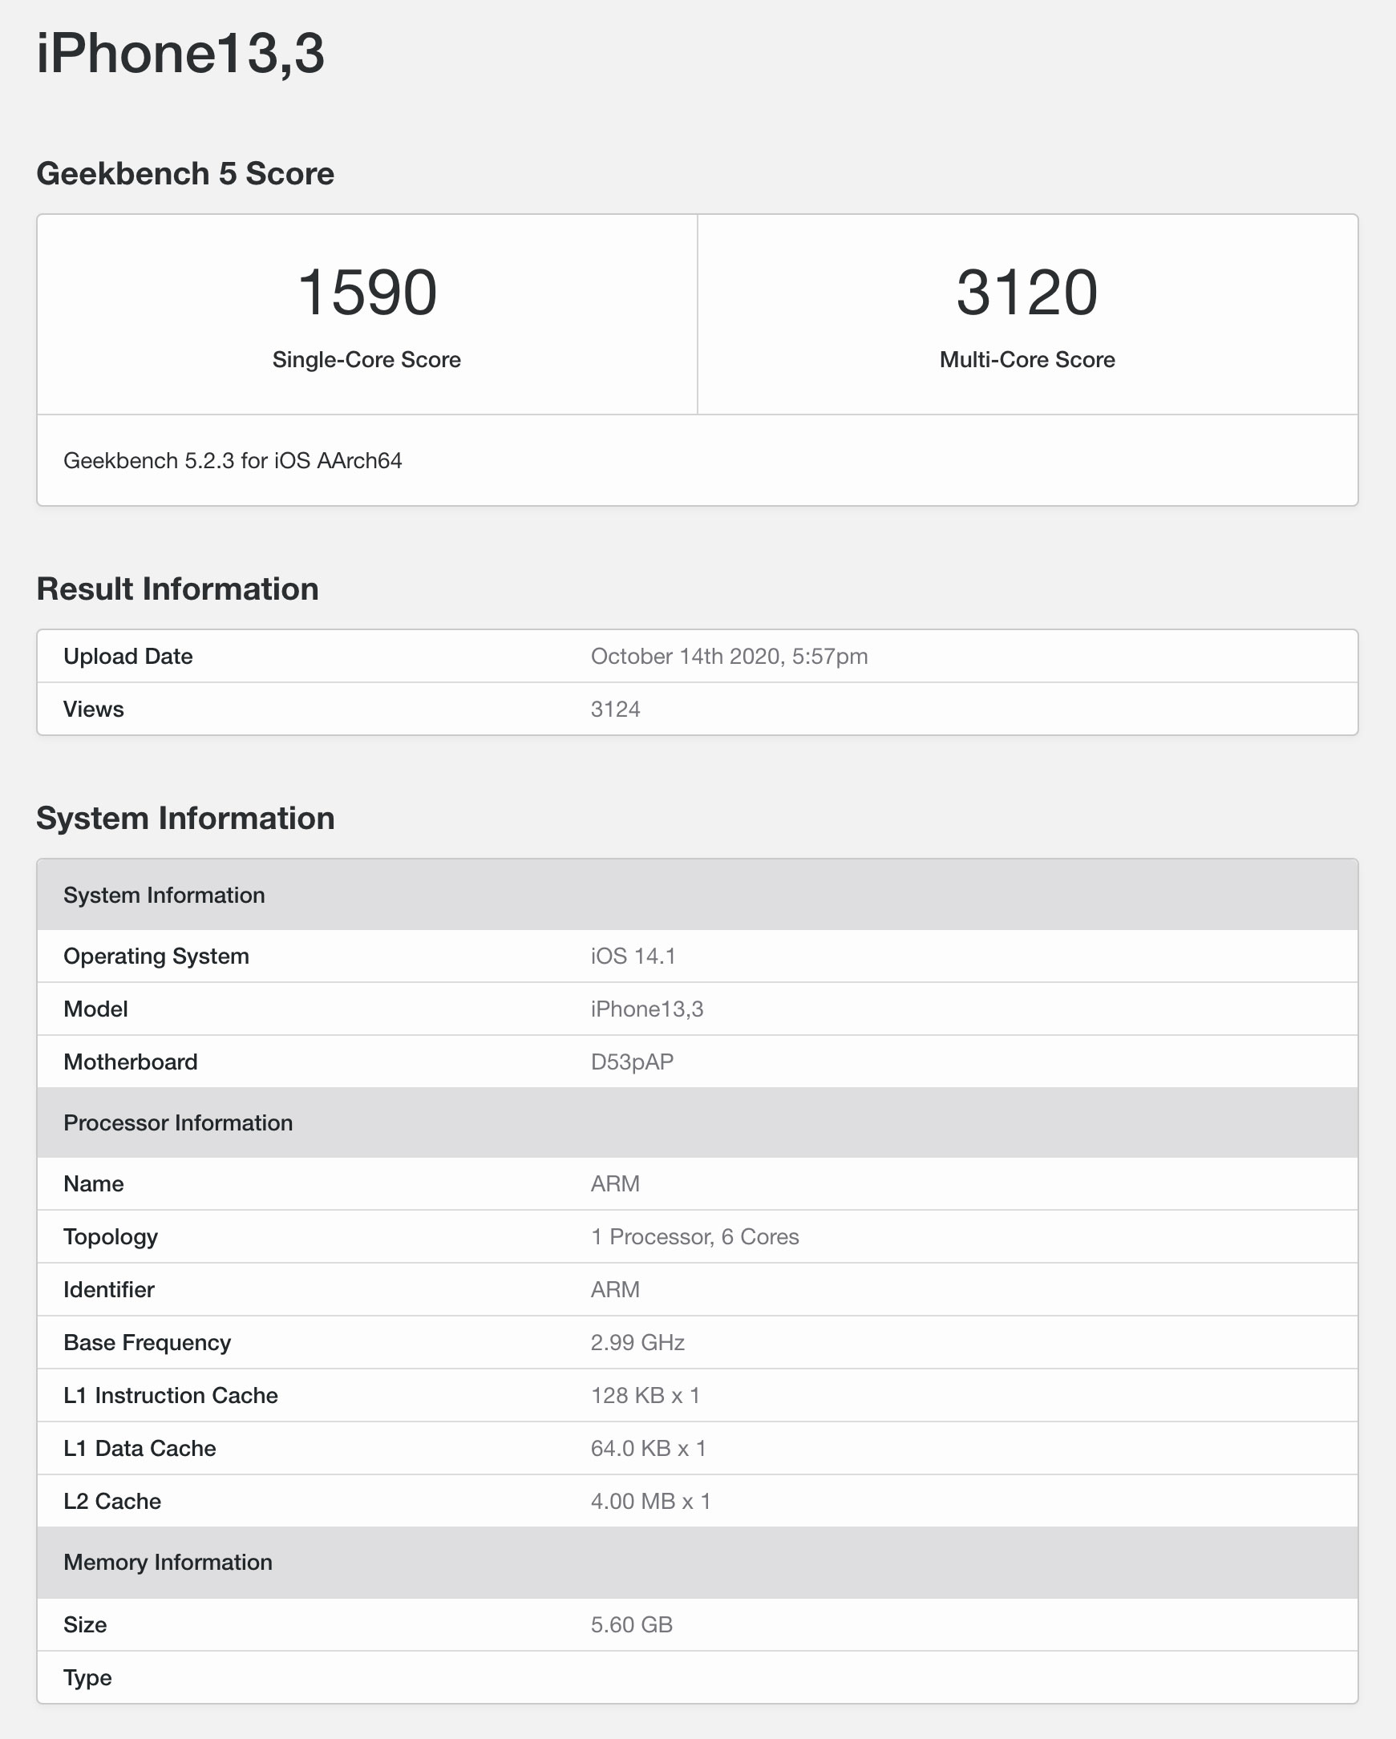This screenshot has width=1396, height=1739.
Task: Click the Result Information heading
Action: pyautogui.click(x=177, y=588)
